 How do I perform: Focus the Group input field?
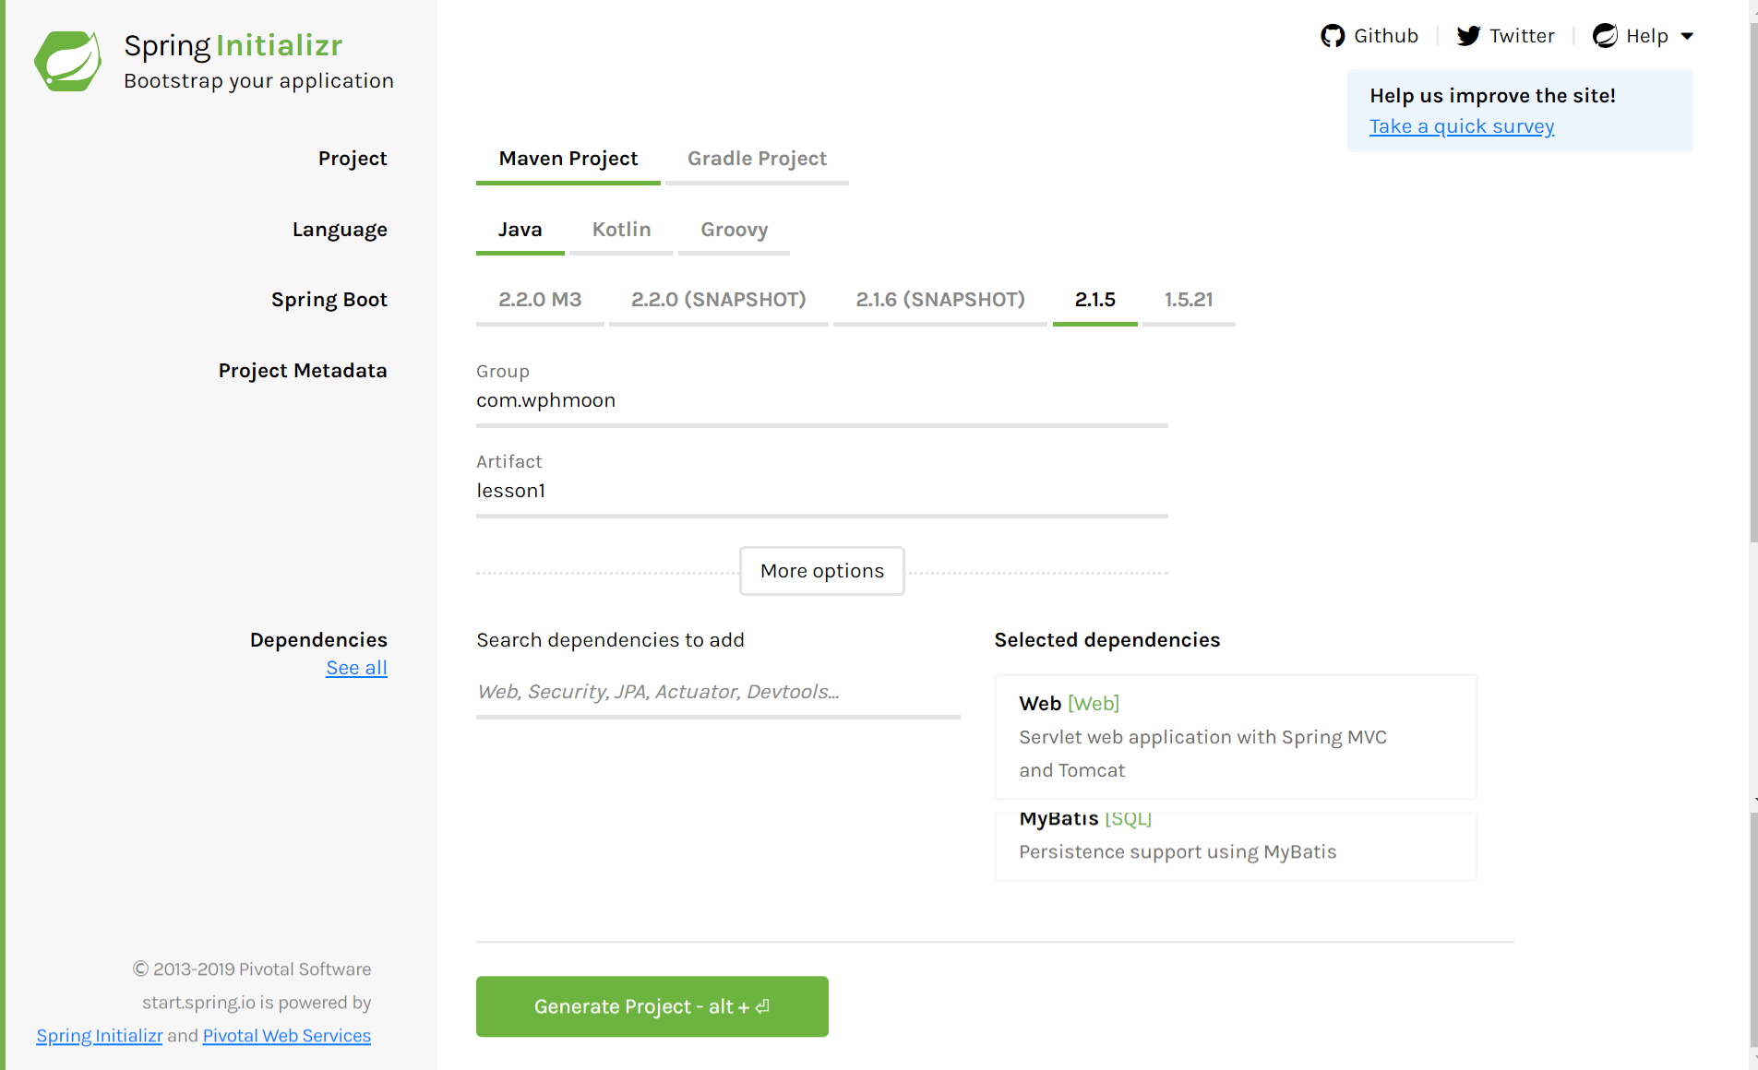[x=821, y=400]
